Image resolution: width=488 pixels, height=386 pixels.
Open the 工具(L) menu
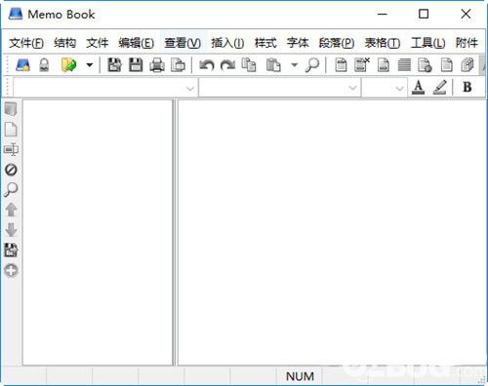click(427, 43)
